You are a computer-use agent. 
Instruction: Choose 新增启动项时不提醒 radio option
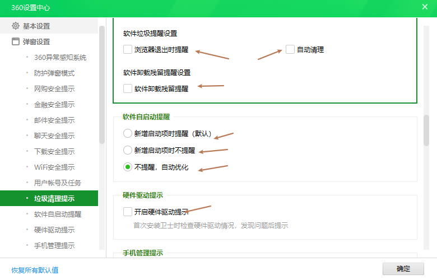click(x=128, y=150)
